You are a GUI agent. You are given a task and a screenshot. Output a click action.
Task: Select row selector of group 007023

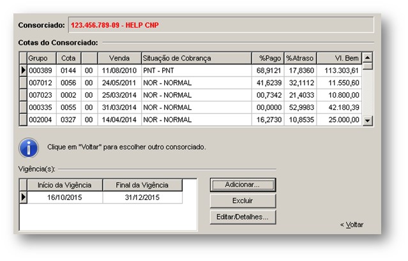click(24, 95)
